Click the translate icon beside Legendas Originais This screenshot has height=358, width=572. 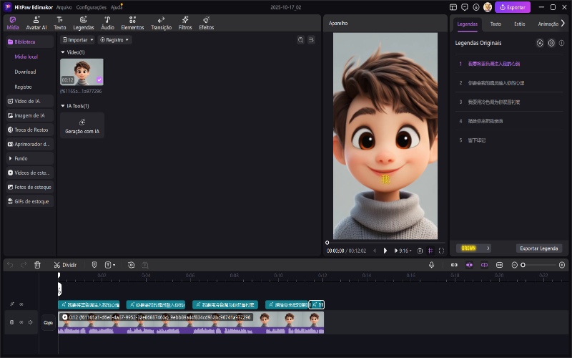pyautogui.click(x=540, y=43)
